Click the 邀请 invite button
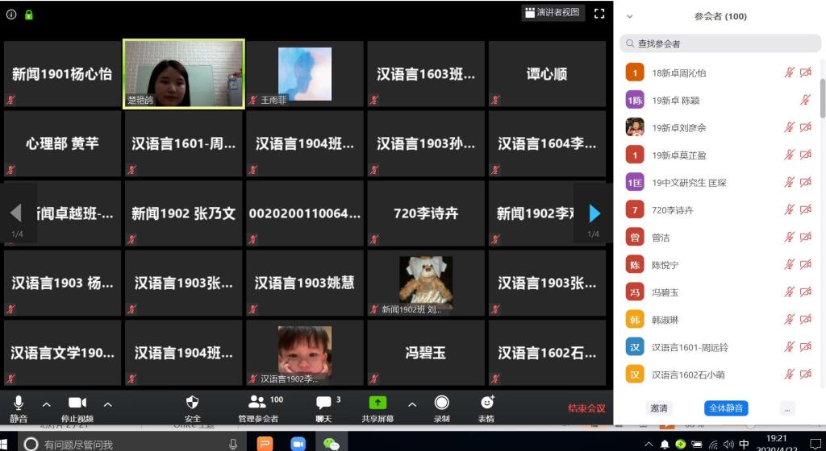826x451 pixels. point(659,408)
